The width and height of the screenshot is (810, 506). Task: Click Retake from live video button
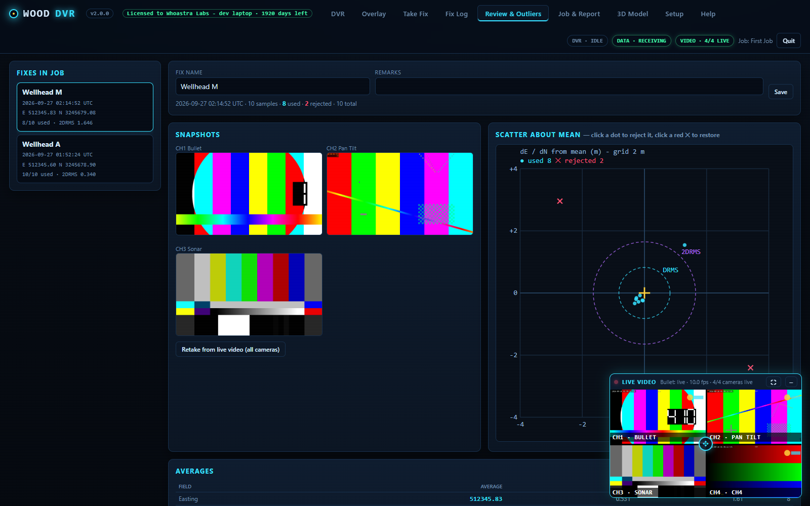click(230, 350)
